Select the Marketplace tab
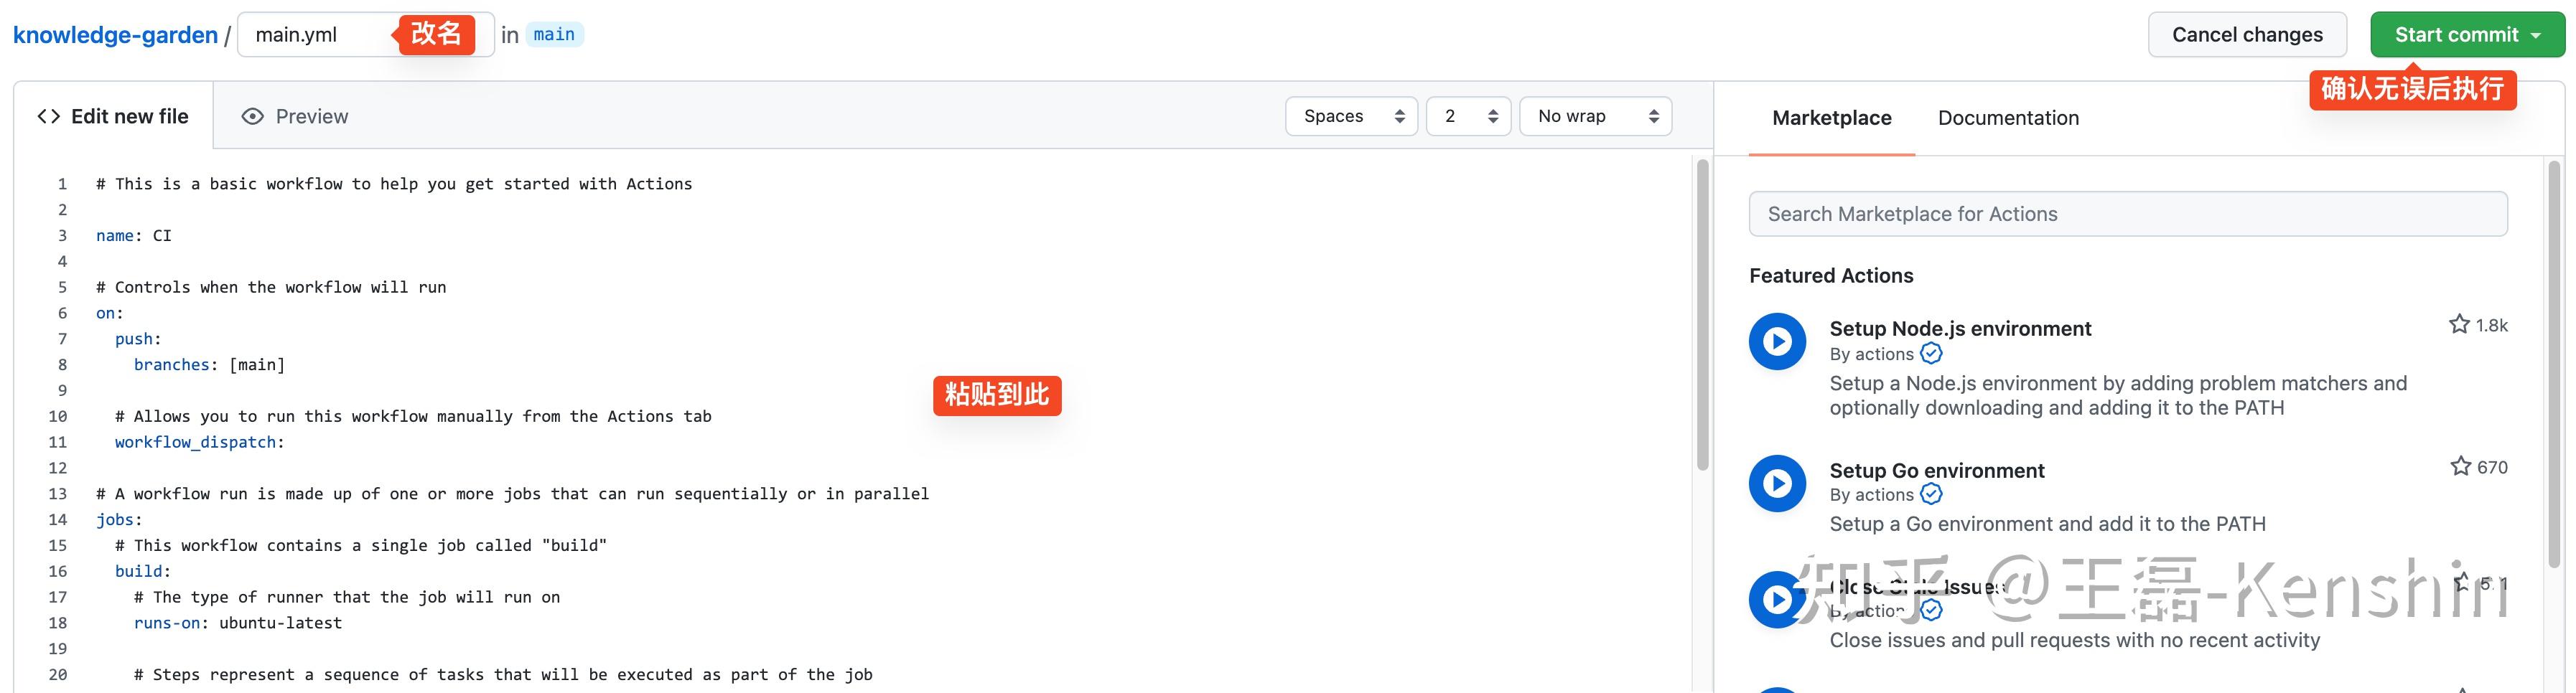 point(1831,118)
